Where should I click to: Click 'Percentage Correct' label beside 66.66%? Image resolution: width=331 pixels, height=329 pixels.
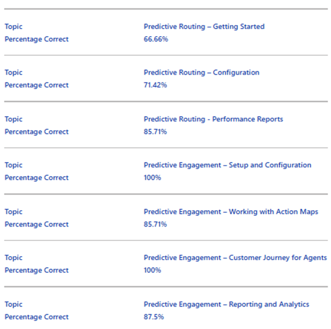pos(37,39)
